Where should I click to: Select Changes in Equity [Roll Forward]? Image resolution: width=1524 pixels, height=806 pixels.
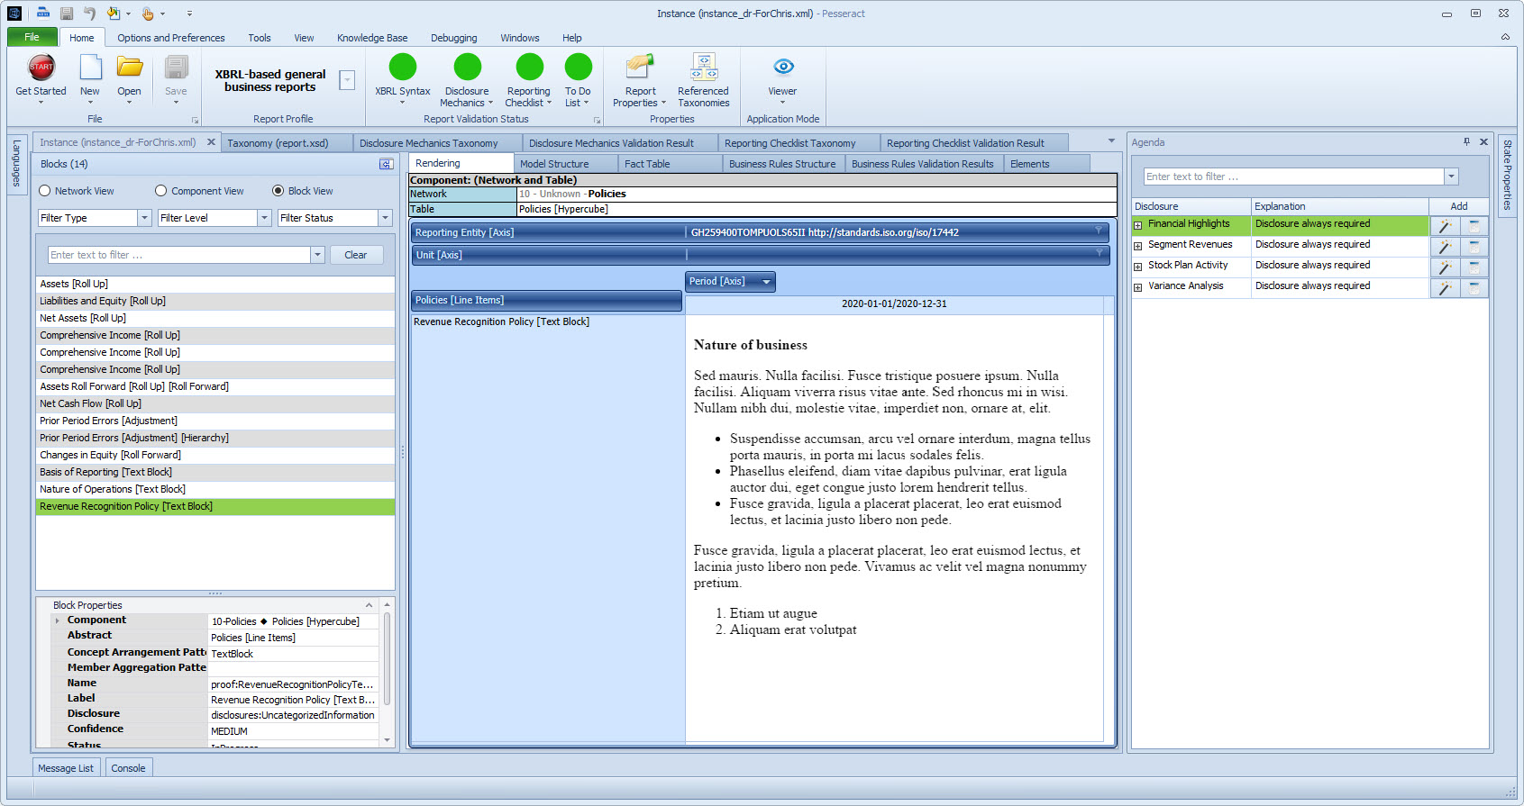point(214,455)
